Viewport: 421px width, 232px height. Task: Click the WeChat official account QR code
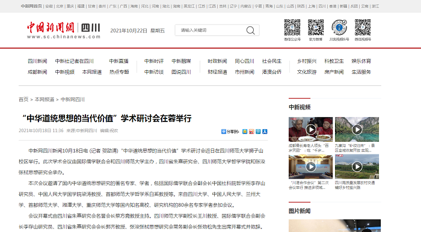coord(292,28)
